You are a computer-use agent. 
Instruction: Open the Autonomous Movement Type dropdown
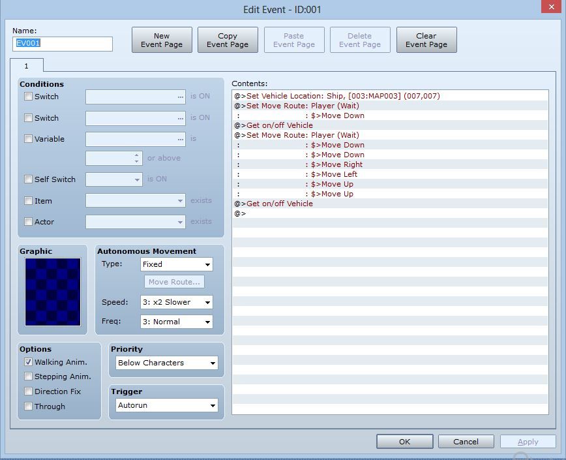(x=177, y=264)
